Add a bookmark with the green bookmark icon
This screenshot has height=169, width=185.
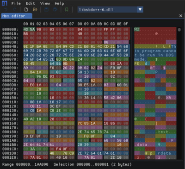click(x=67, y=10)
